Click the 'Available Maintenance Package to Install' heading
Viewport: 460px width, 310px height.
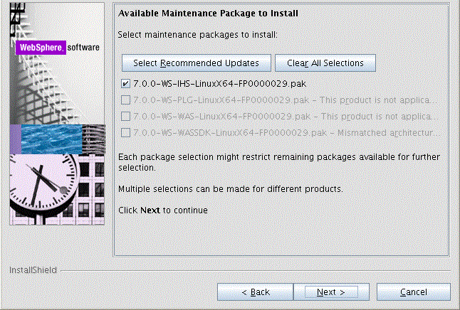coord(208,14)
